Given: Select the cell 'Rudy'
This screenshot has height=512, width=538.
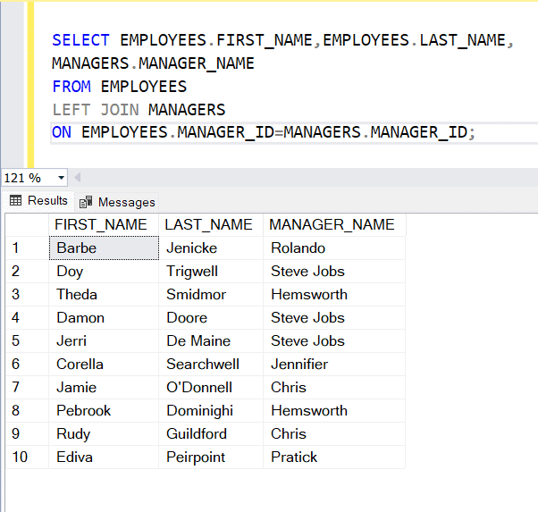Looking at the screenshot, I should tap(104, 433).
